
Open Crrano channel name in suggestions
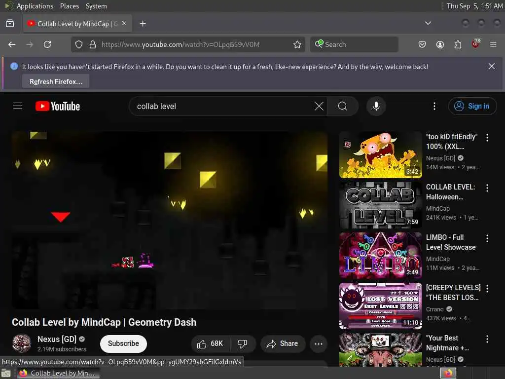[x=434, y=309]
